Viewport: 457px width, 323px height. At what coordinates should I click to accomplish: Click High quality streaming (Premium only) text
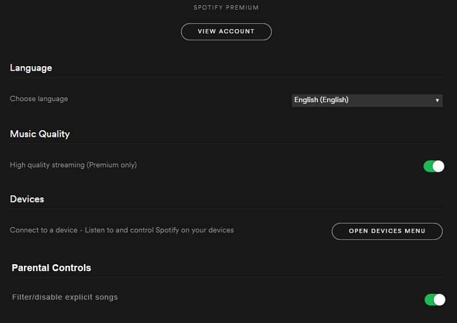[x=74, y=165]
